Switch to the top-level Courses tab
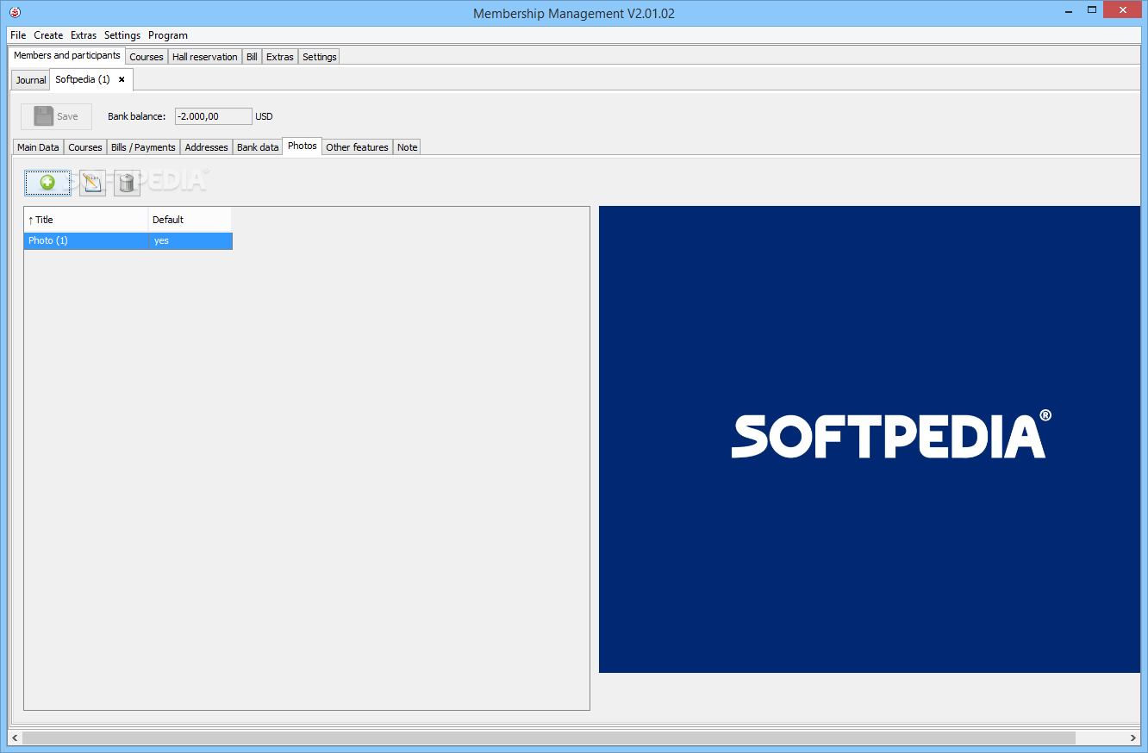The image size is (1148, 753). 147,57
